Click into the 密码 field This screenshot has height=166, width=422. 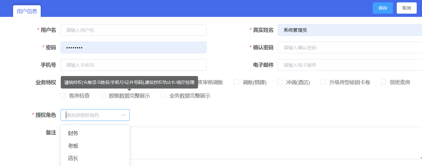coord(133,47)
